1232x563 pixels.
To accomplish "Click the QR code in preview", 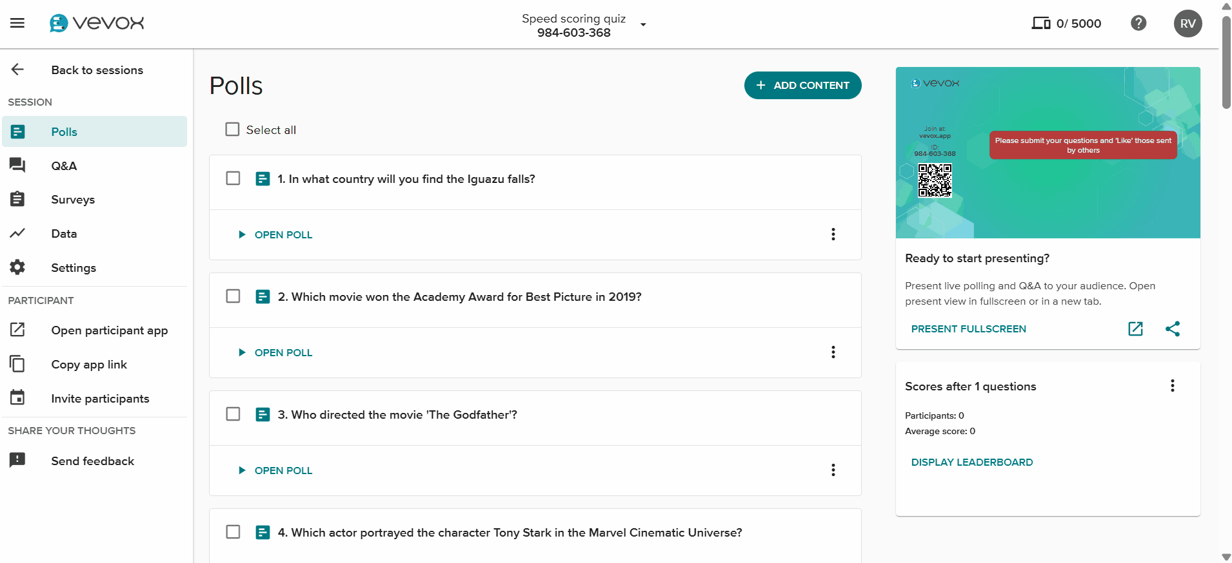I will [x=935, y=180].
